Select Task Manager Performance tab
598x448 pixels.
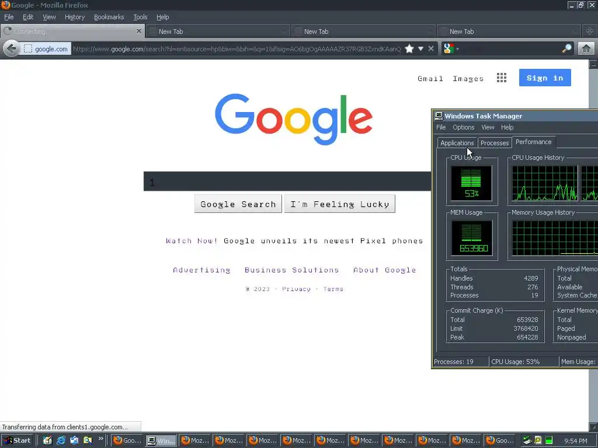tap(534, 142)
